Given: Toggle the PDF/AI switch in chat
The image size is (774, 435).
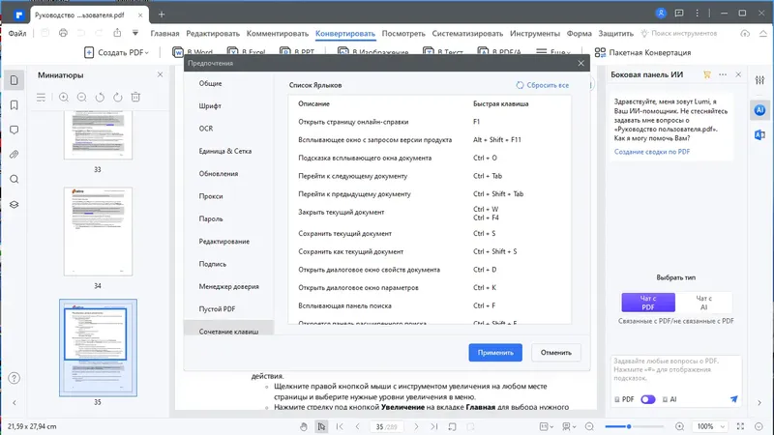Looking at the screenshot, I should tap(647, 399).
